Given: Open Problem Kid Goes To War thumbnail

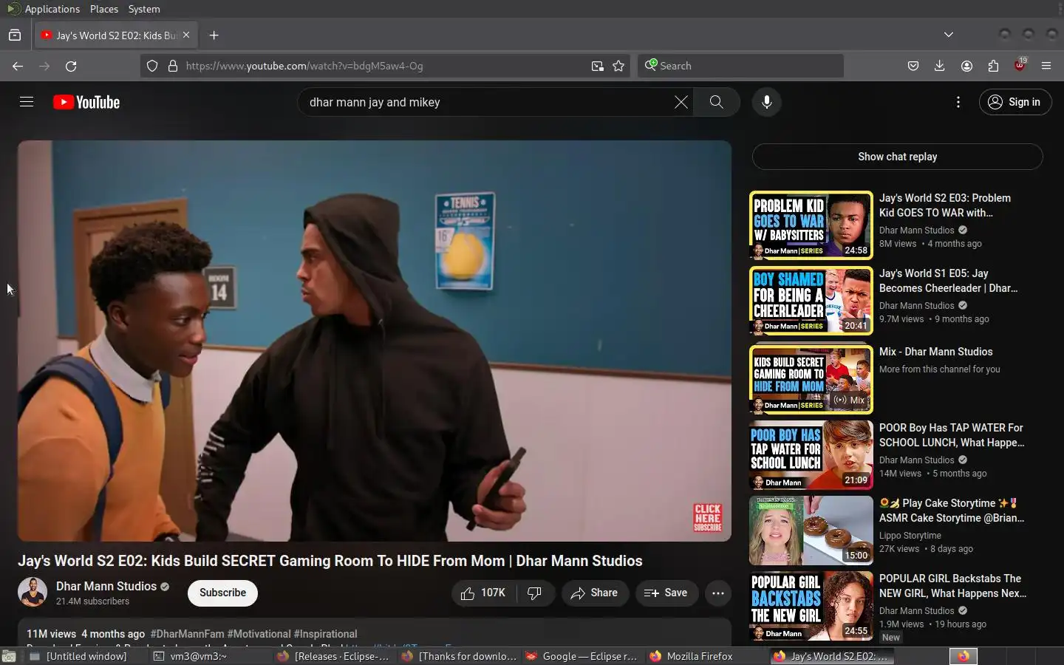Looking at the screenshot, I should [811, 225].
